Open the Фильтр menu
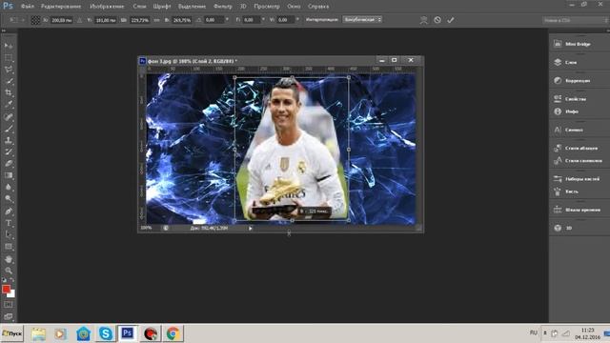 tap(222, 7)
